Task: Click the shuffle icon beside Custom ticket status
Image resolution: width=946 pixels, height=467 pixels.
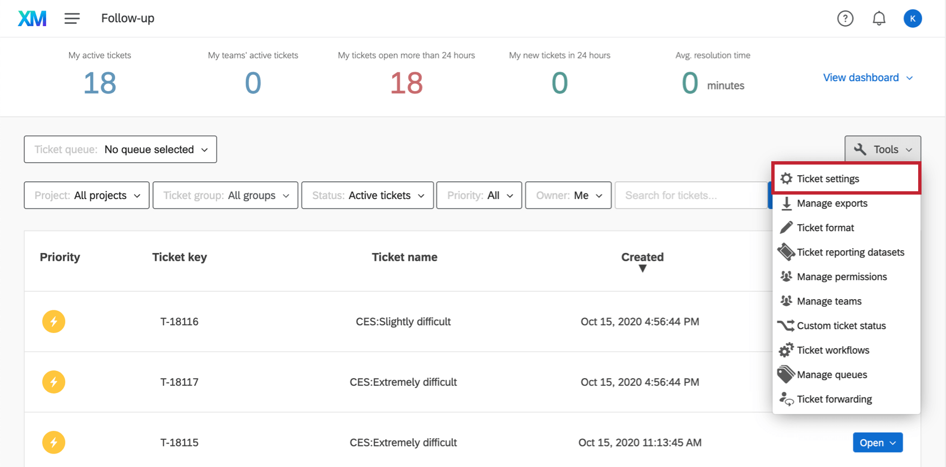Action: [786, 325]
